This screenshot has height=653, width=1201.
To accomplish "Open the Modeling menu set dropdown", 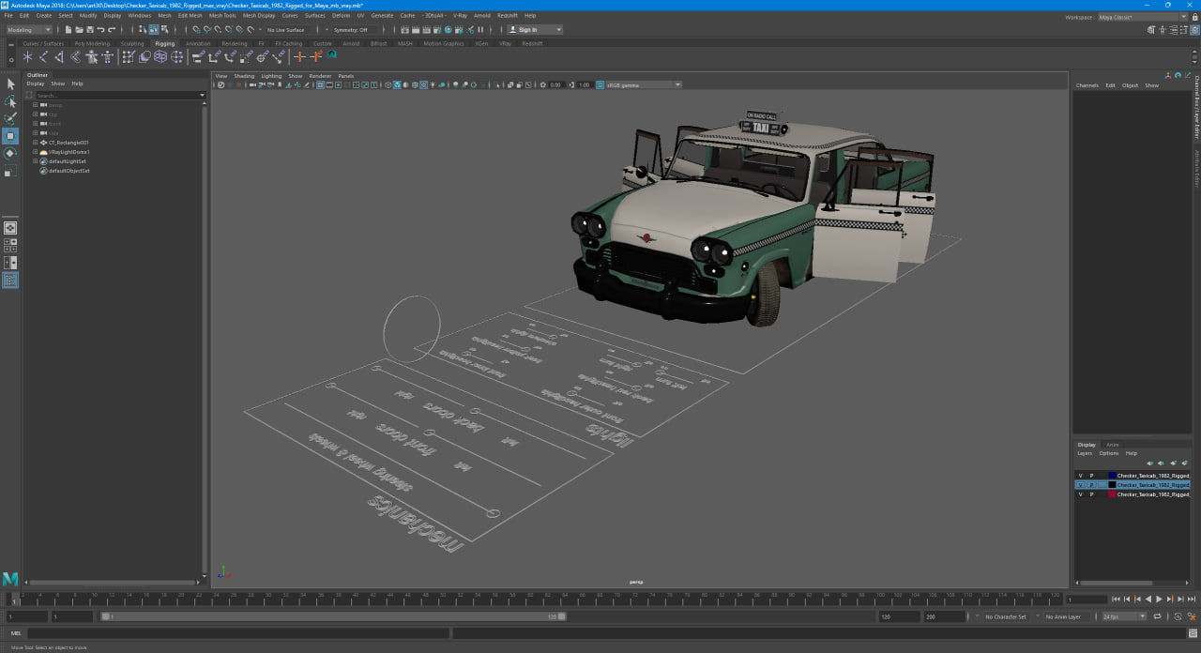I will tap(29, 30).
